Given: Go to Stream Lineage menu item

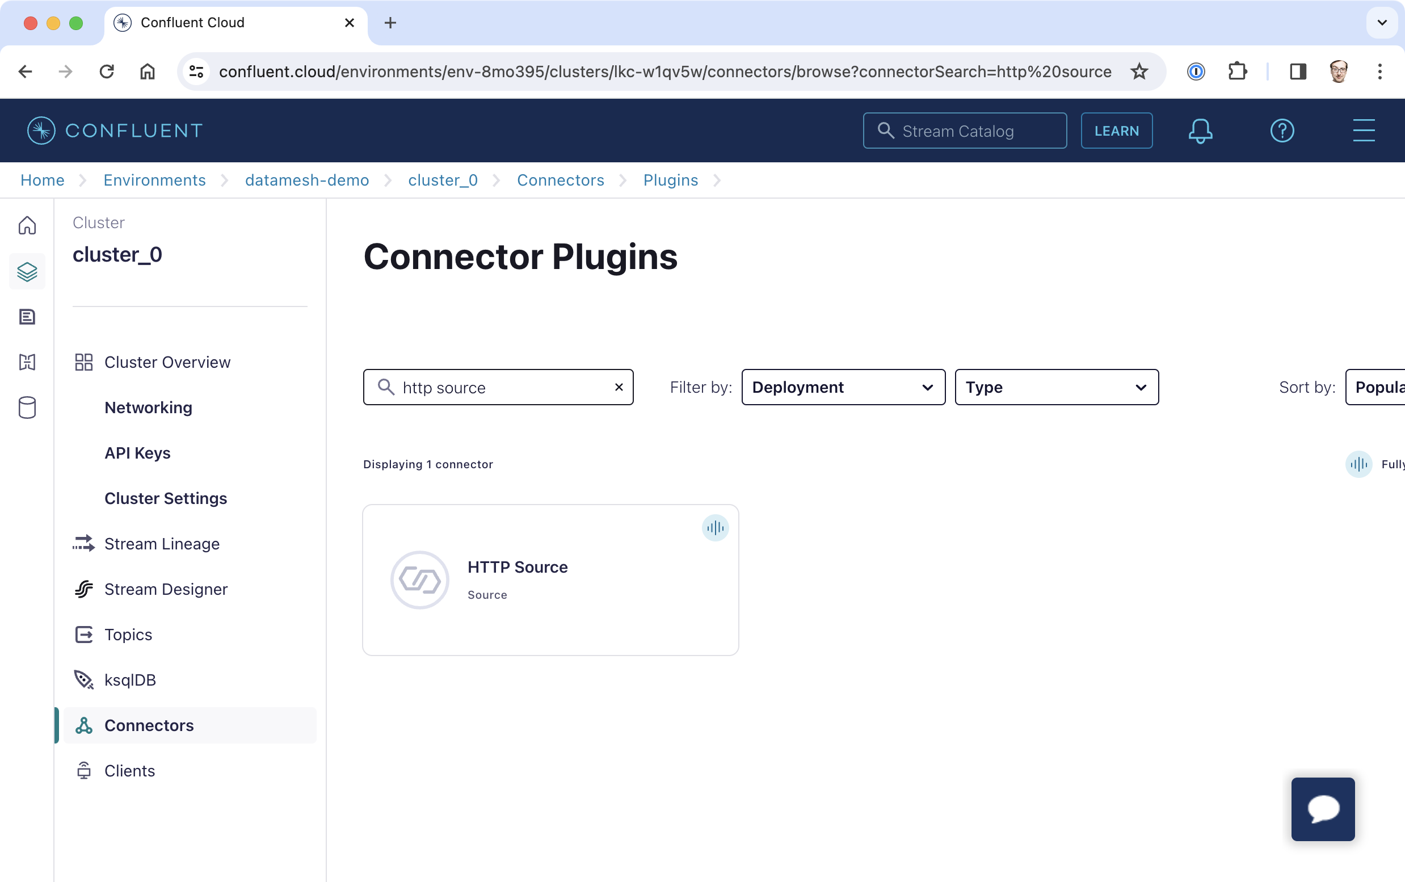Looking at the screenshot, I should point(162,544).
